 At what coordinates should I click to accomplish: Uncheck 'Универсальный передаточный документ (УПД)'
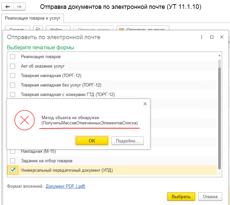click(13, 170)
